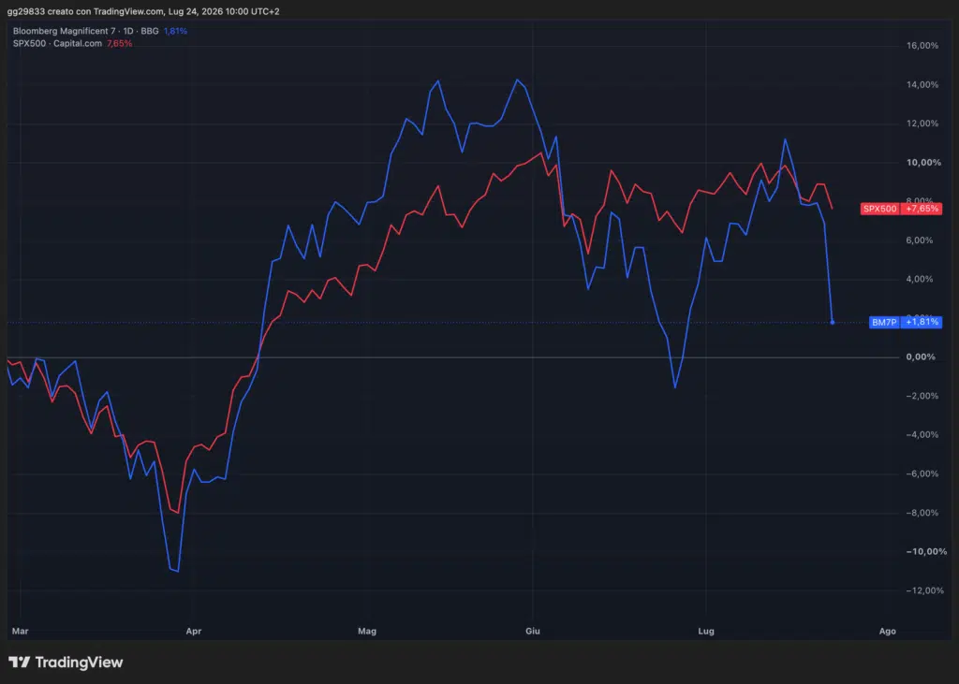
Task: Click the −10,00% axis label
Action: (x=926, y=551)
